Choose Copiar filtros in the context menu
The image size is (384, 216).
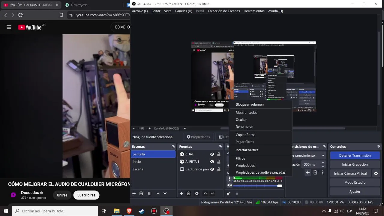(260, 135)
